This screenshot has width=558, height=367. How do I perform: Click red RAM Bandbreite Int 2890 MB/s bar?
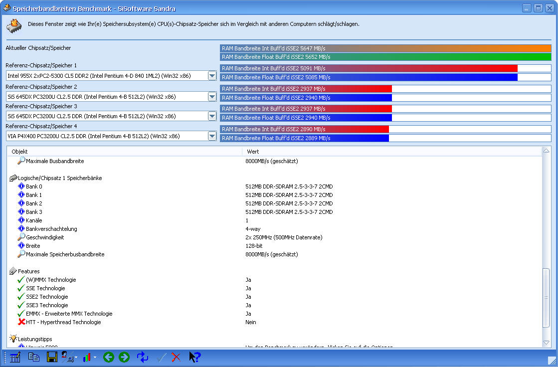[305, 129]
